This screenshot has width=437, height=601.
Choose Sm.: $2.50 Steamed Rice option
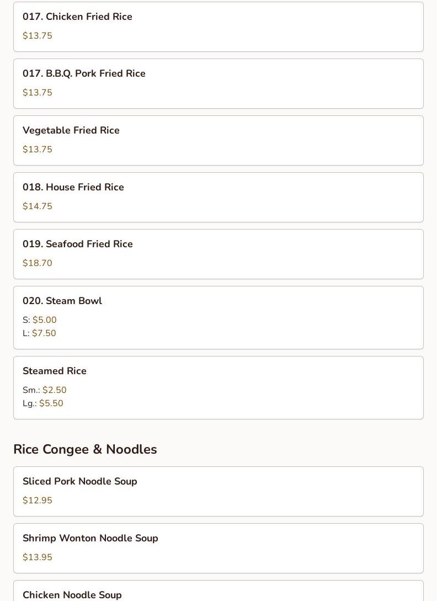coord(45,390)
